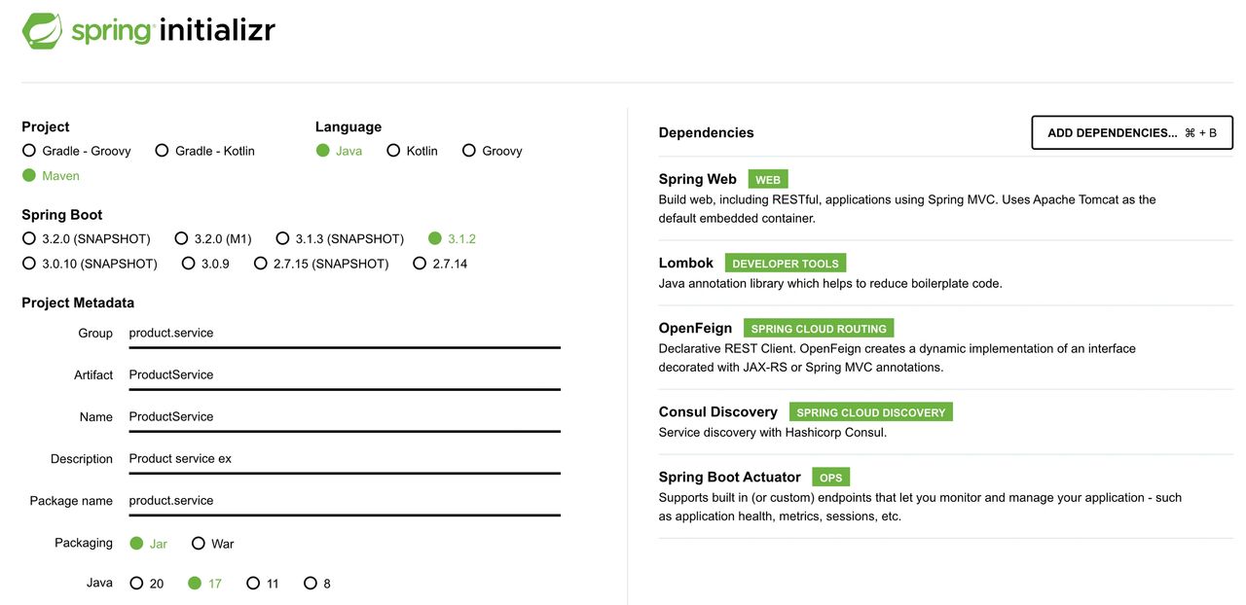Image resolution: width=1246 pixels, height=605 pixels.
Task: Select Gradle - Kotlin project type
Action: point(162,151)
